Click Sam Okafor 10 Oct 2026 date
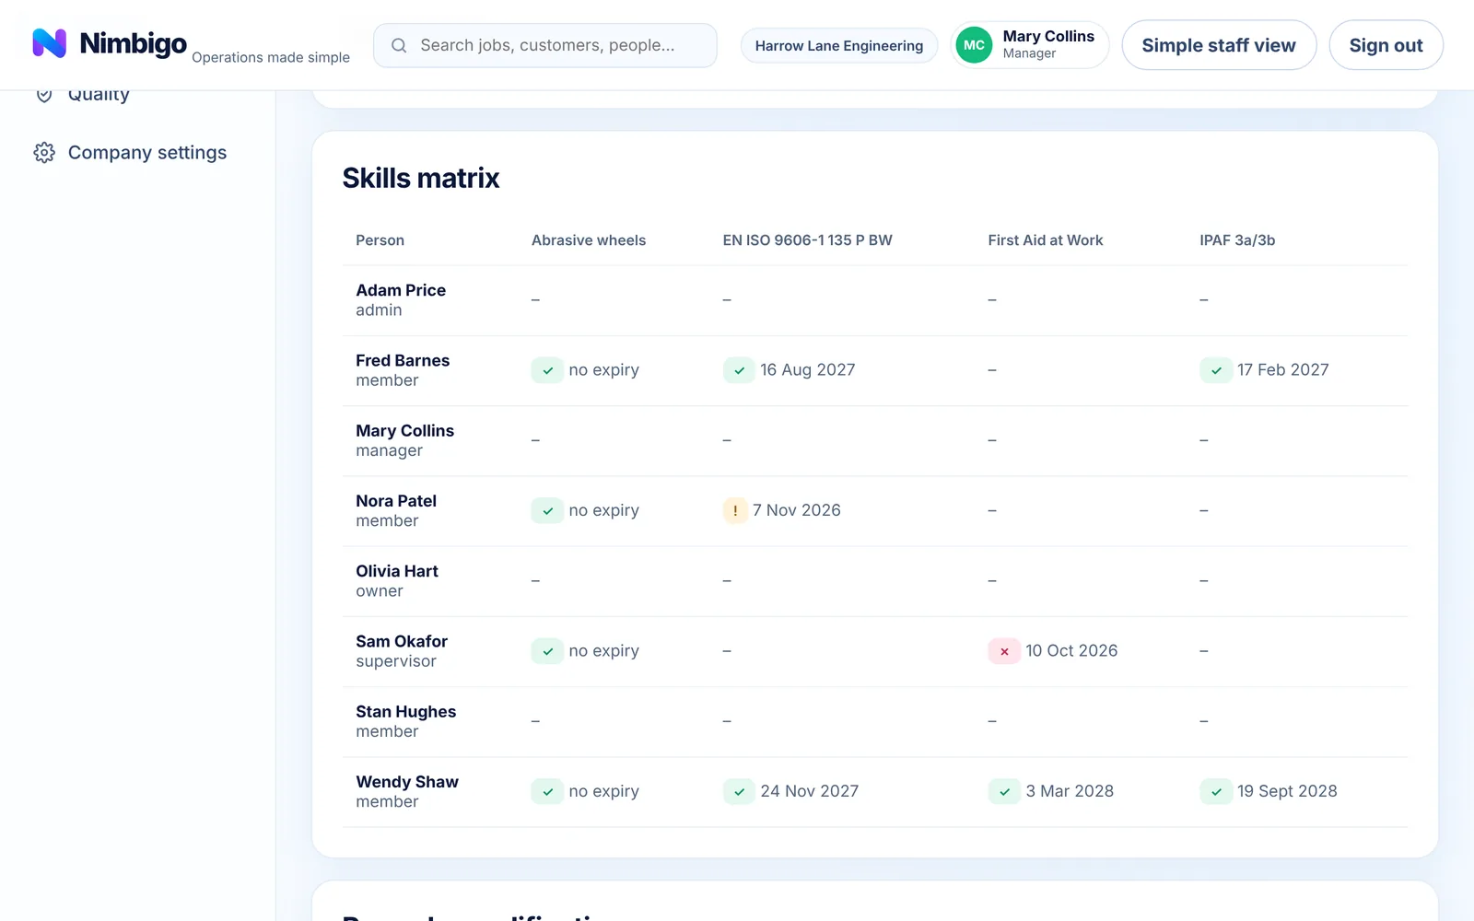 (1071, 651)
